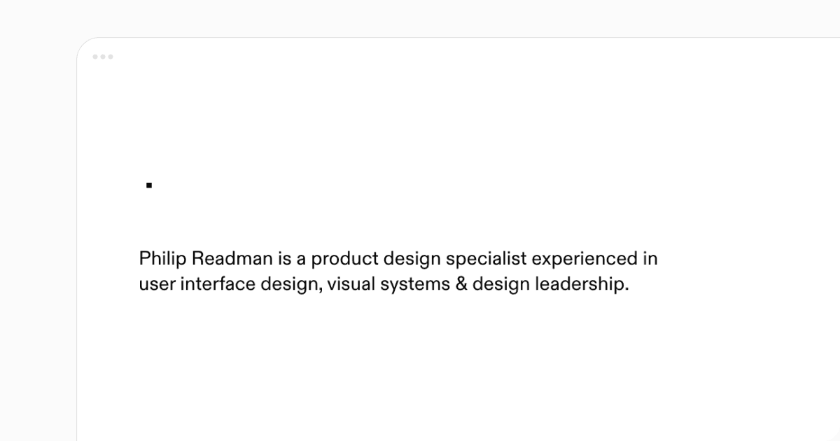Click the word "is" after "Readman"
This screenshot has width=840, height=441.
[x=284, y=258]
